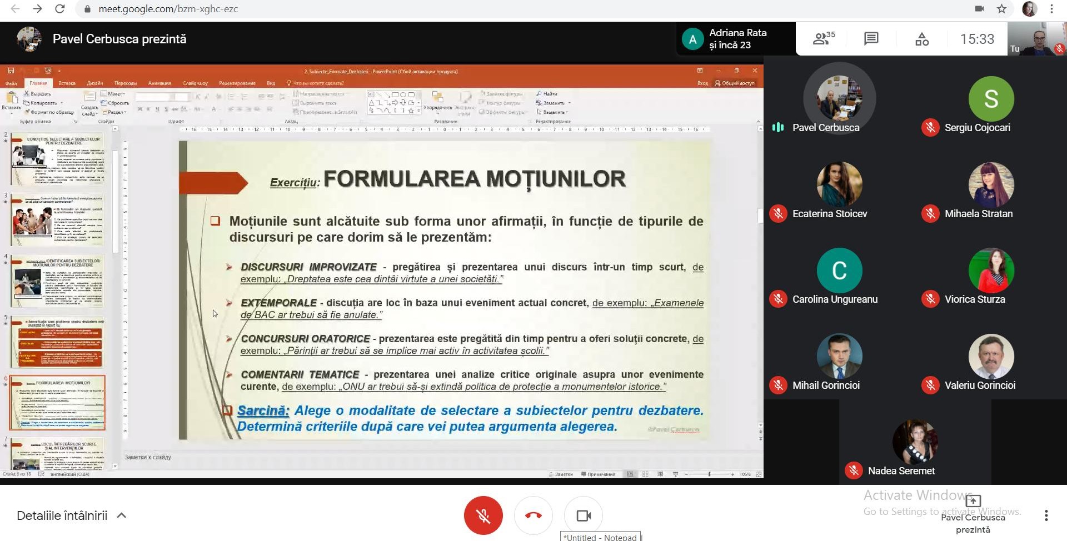Switch to the Слайд-шоу ribbon tab
Screen dimensions: 1067x541
tap(195, 83)
